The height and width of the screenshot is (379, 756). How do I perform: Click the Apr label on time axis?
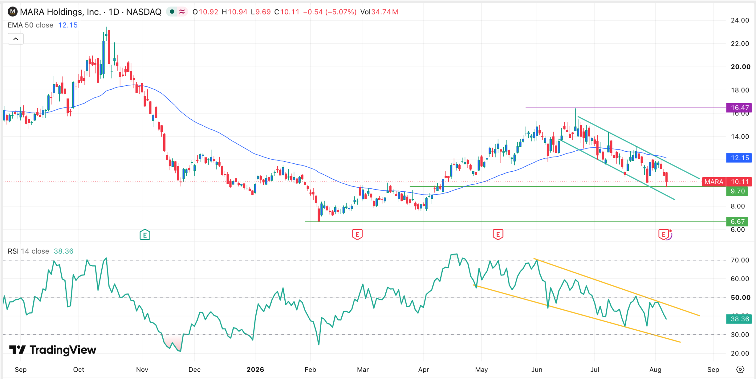click(423, 370)
